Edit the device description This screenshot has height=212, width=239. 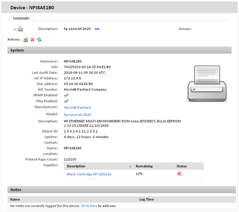click(x=97, y=29)
